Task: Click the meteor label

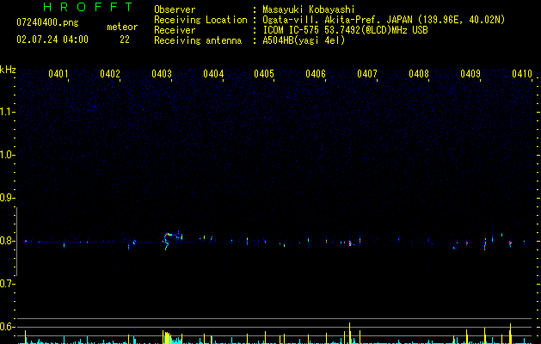Action: pos(122,27)
